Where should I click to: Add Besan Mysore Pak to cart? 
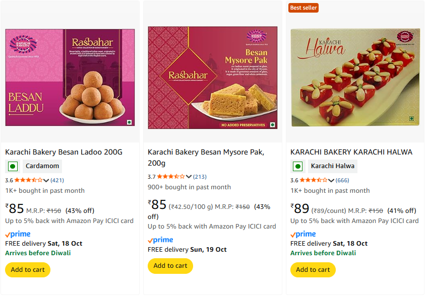click(x=170, y=266)
